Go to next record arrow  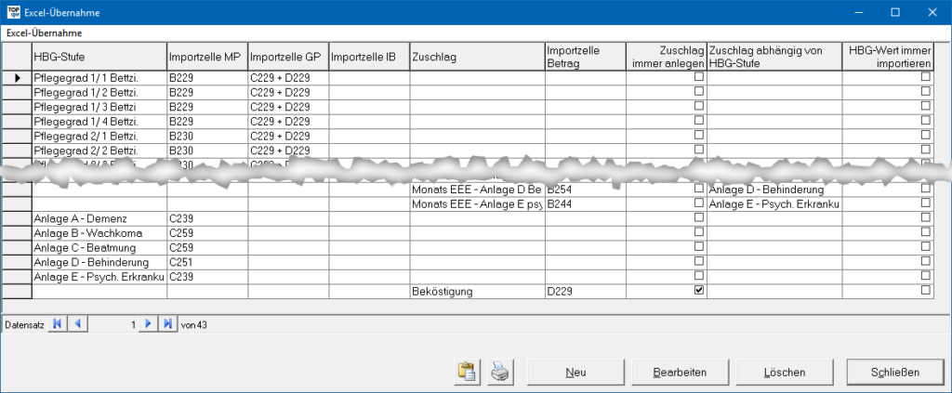(x=148, y=324)
